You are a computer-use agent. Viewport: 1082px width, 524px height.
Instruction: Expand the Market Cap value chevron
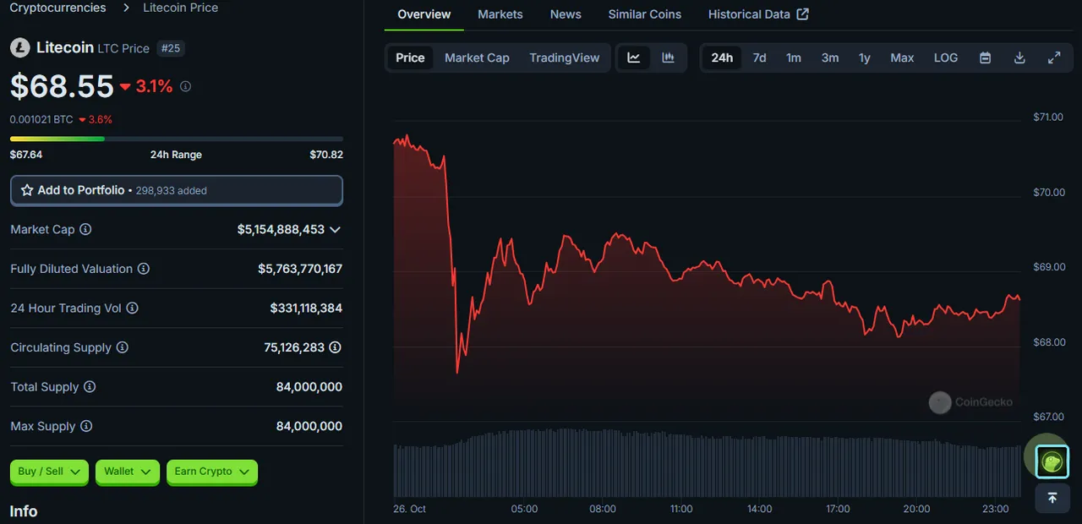pos(336,230)
